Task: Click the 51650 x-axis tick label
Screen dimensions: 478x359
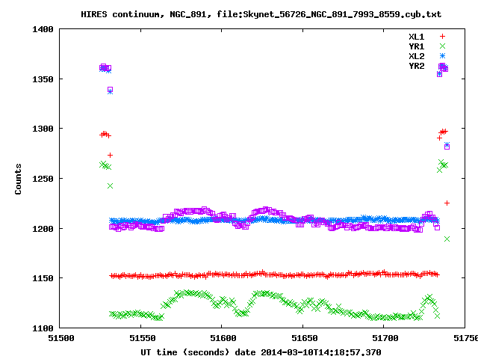Action: 304,338
